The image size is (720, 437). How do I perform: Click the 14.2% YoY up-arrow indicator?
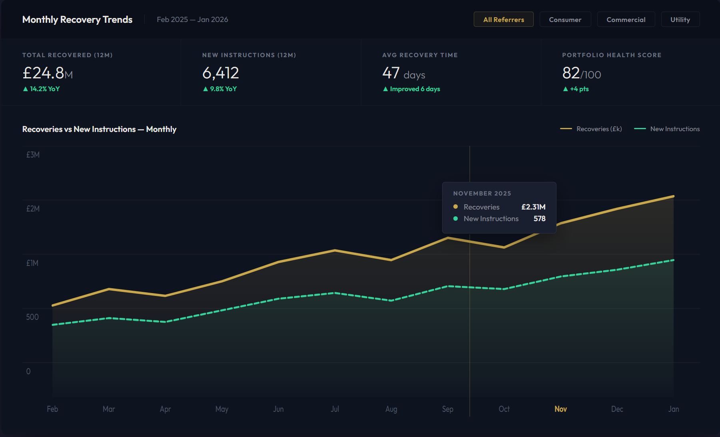click(x=25, y=89)
